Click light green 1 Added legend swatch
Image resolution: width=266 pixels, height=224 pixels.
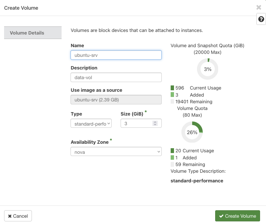click(x=172, y=158)
